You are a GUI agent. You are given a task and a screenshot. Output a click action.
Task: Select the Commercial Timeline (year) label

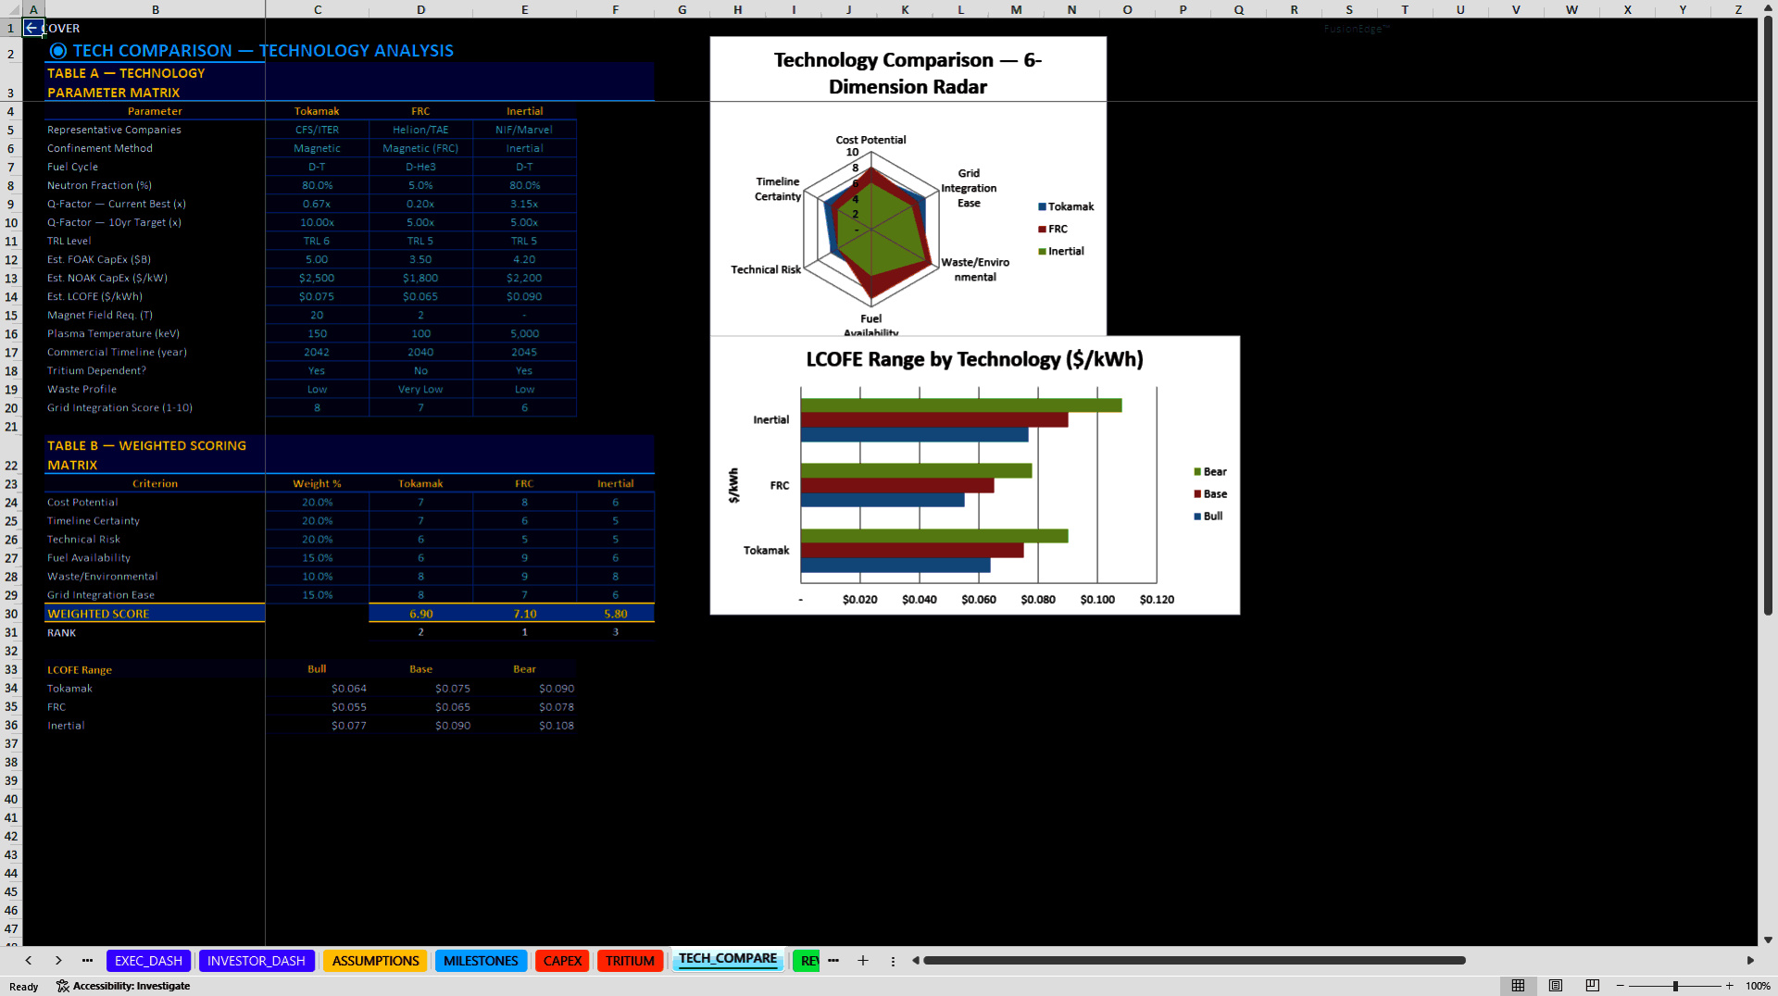click(156, 352)
